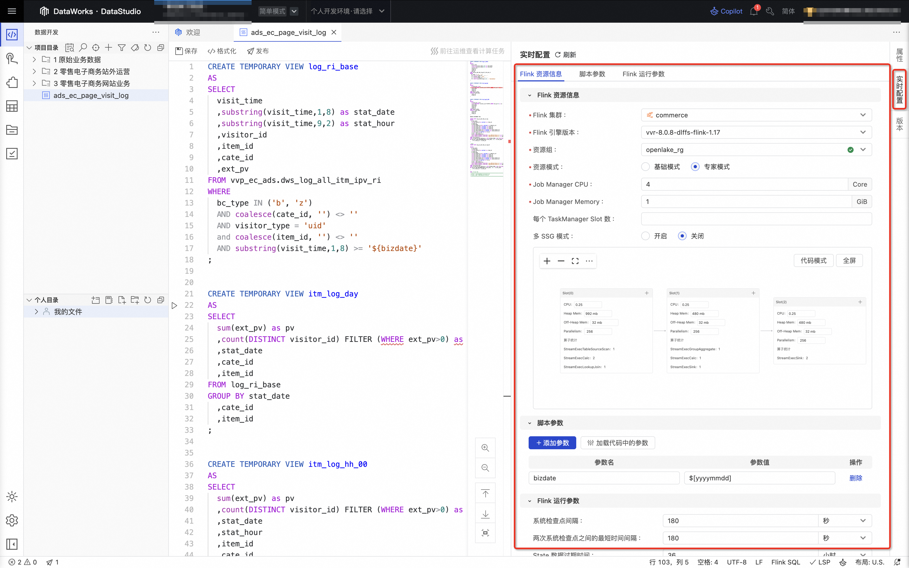Run code from line 22 play icon
Viewport: 909px width, 568px height.
pyautogui.click(x=174, y=305)
